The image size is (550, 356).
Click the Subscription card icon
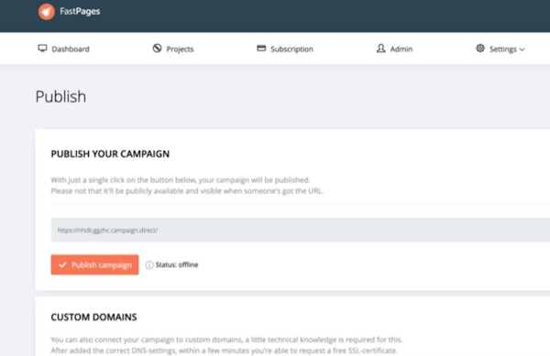pos(261,49)
